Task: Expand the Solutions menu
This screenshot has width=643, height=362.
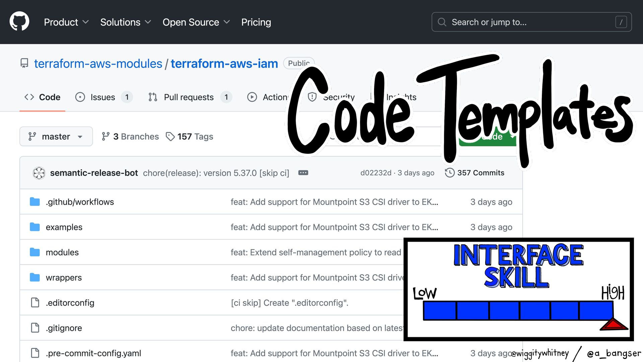Action: [126, 22]
